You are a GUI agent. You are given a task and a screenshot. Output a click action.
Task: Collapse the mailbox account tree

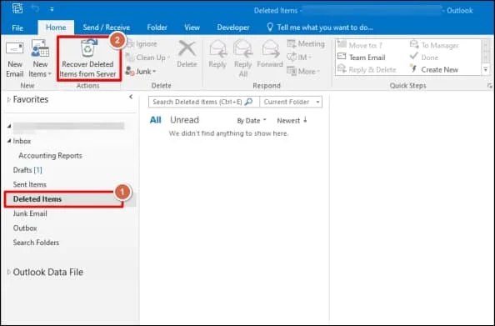tap(9, 126)
